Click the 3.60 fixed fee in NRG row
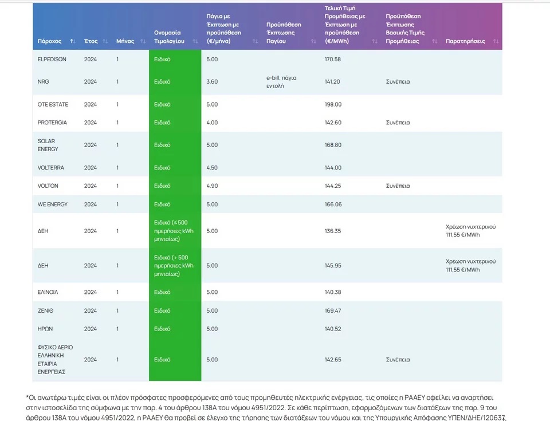The image size is (550, 421). 212,81
